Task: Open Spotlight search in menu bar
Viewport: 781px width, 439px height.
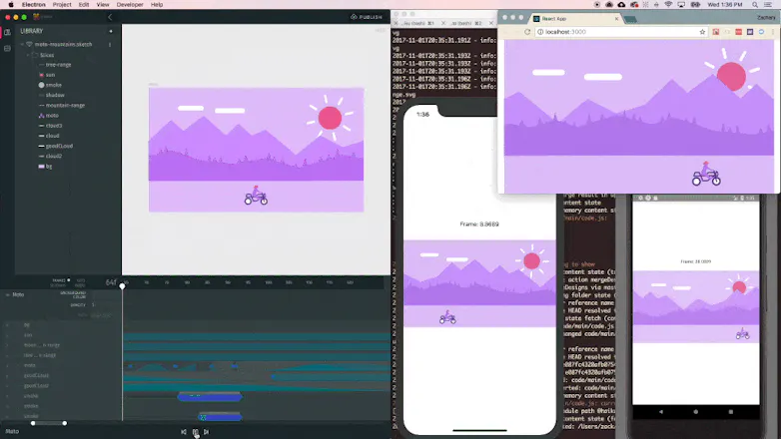Action: (755, 4)
